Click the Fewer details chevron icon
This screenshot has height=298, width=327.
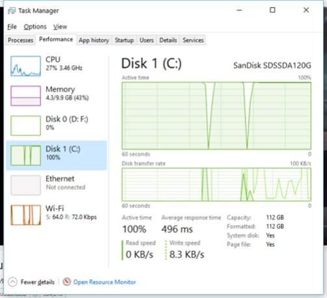pyautogui.click(x=12, y=282)
